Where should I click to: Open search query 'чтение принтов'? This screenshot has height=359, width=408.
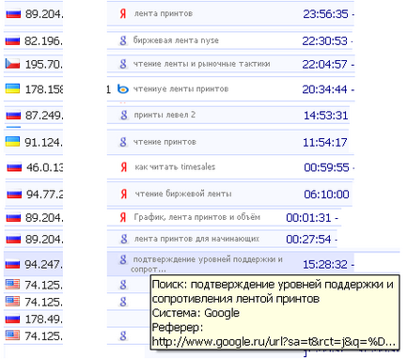[x=165, y=142]
